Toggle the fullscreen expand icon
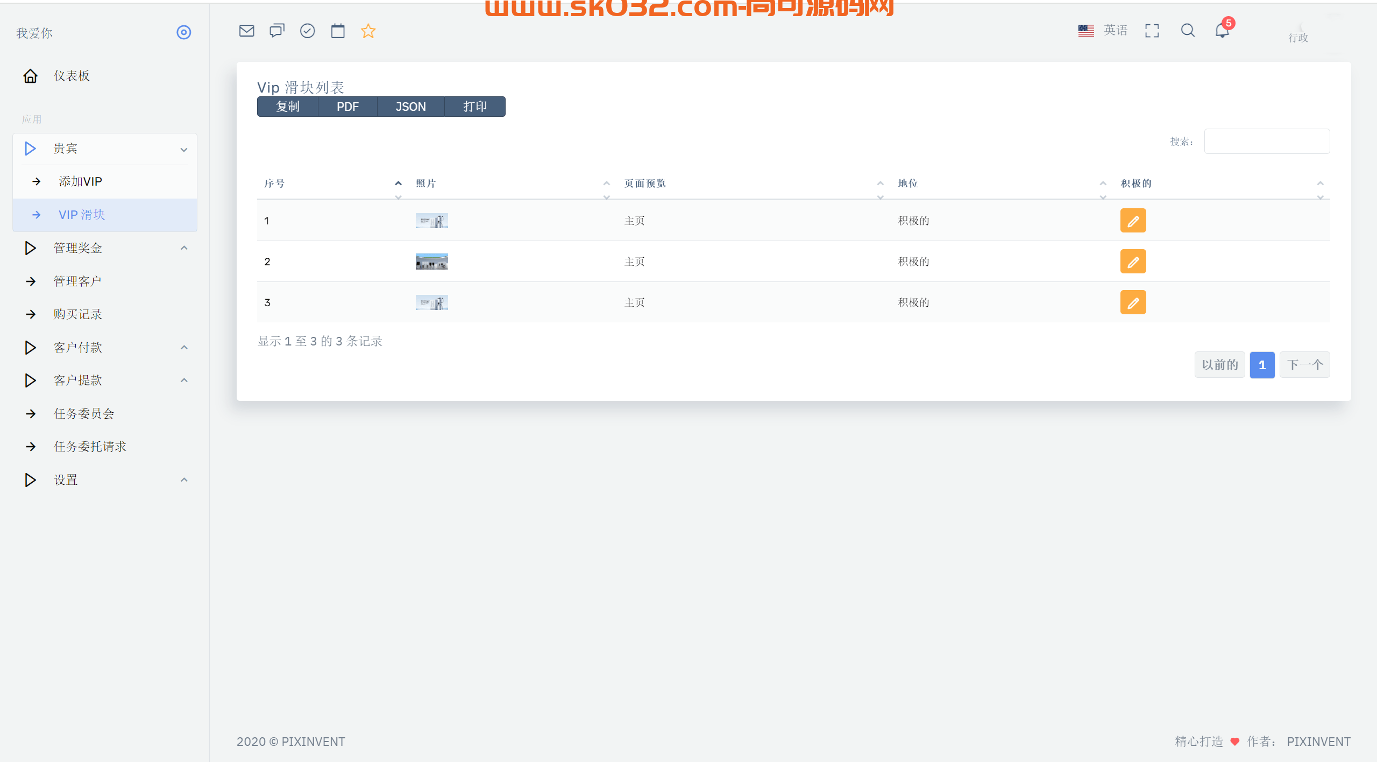 tap(1152, 31)
